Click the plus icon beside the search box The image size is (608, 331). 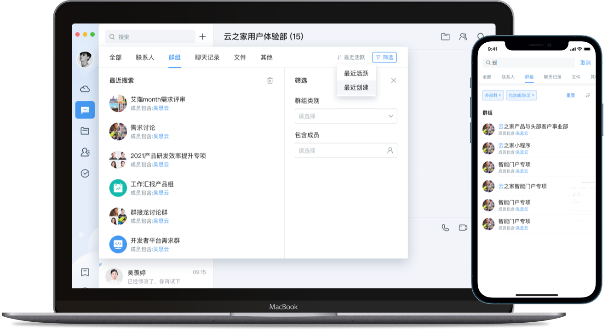click(202, 37)
